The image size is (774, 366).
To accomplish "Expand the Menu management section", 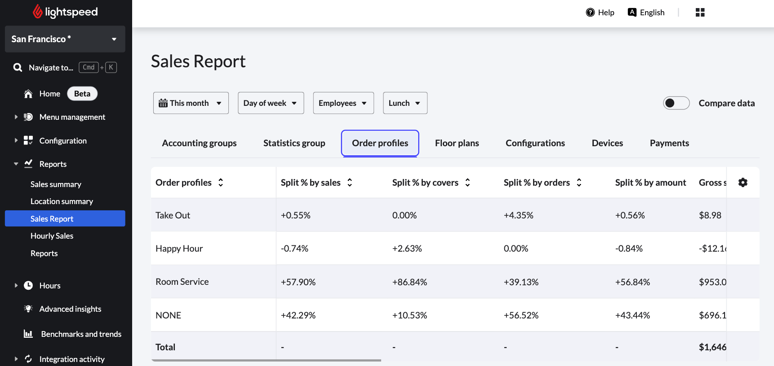I will point(16,117).
